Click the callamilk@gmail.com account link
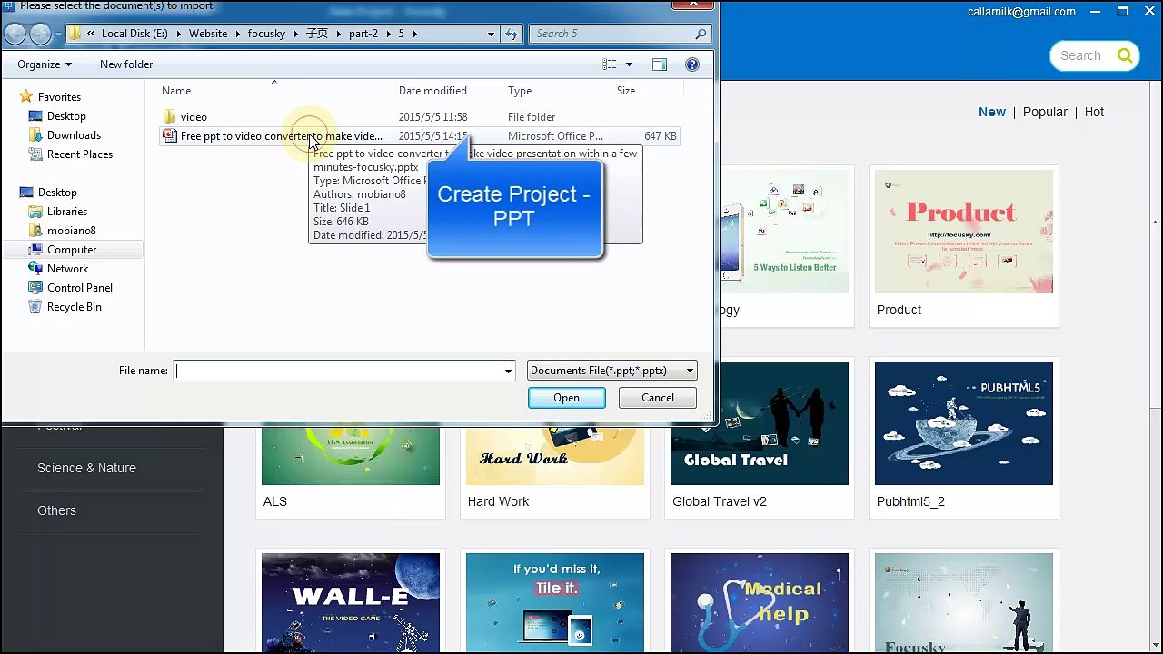The width and height of the screenshot is (1163, 654). [1021, 12]
